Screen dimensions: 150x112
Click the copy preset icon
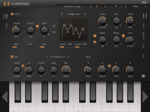[116, 6]
